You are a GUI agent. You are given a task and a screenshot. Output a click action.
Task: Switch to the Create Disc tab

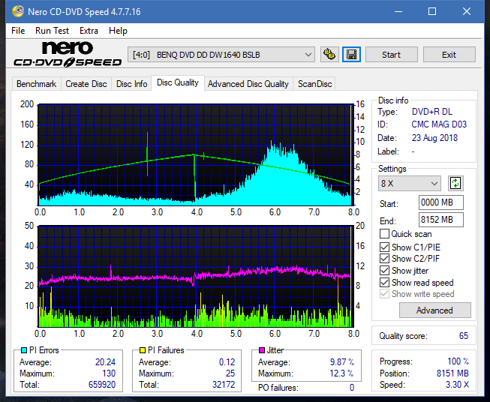coord(86,84)
